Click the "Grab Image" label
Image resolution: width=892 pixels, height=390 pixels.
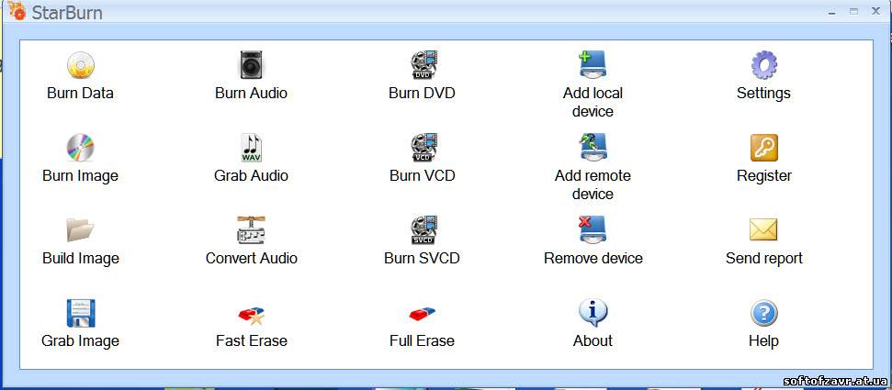pos(80,341)
